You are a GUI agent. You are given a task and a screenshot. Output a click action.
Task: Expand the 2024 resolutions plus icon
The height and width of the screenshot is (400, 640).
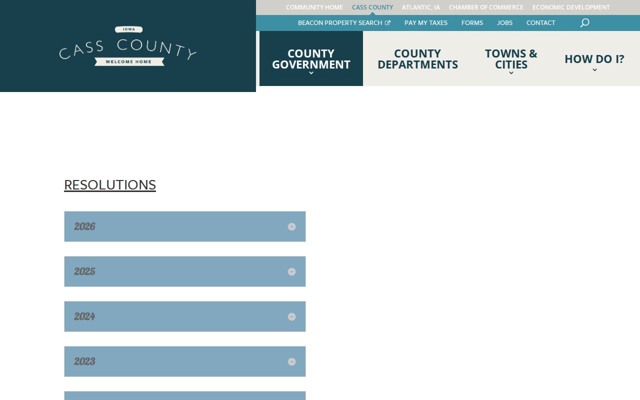coord(292,316)
